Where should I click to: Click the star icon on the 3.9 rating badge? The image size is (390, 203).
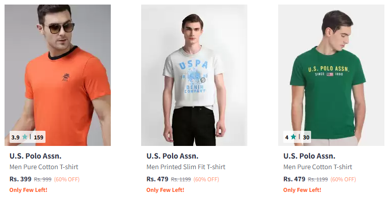(x=25, y=137)
